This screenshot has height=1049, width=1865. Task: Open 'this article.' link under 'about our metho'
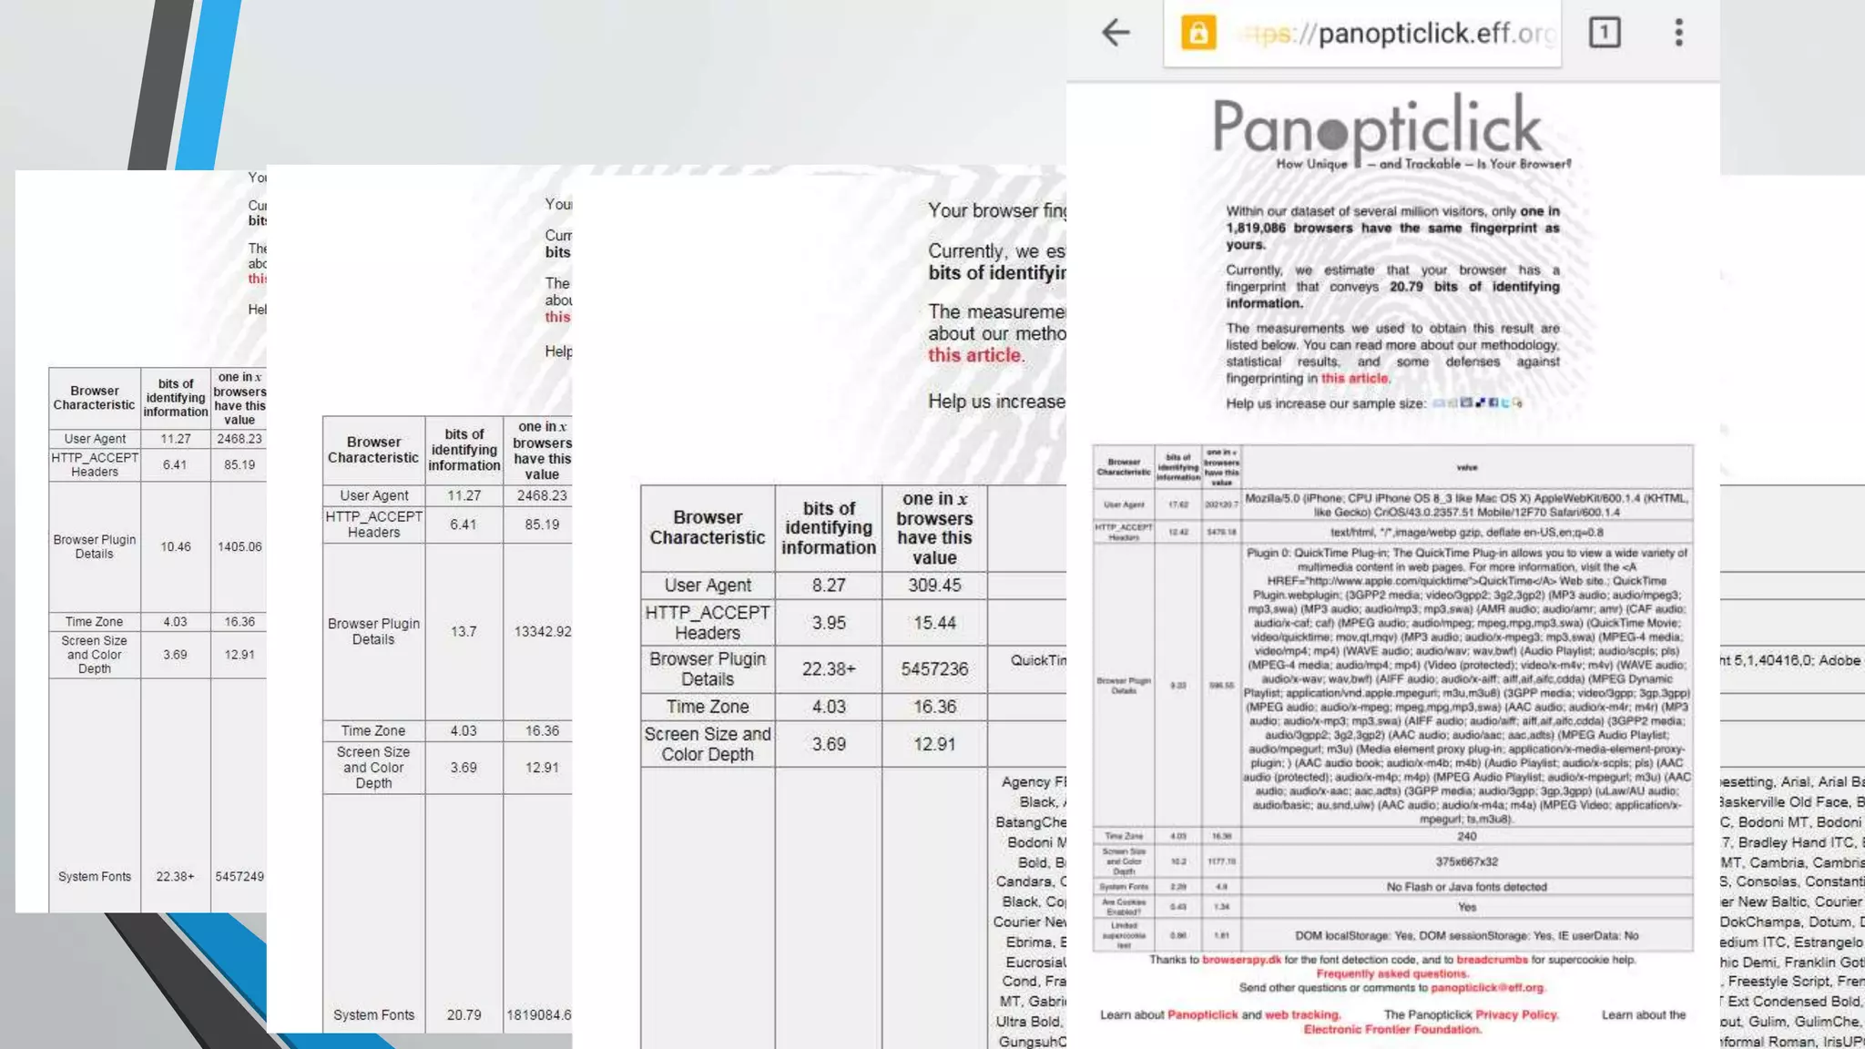click(x=976, y=356)
